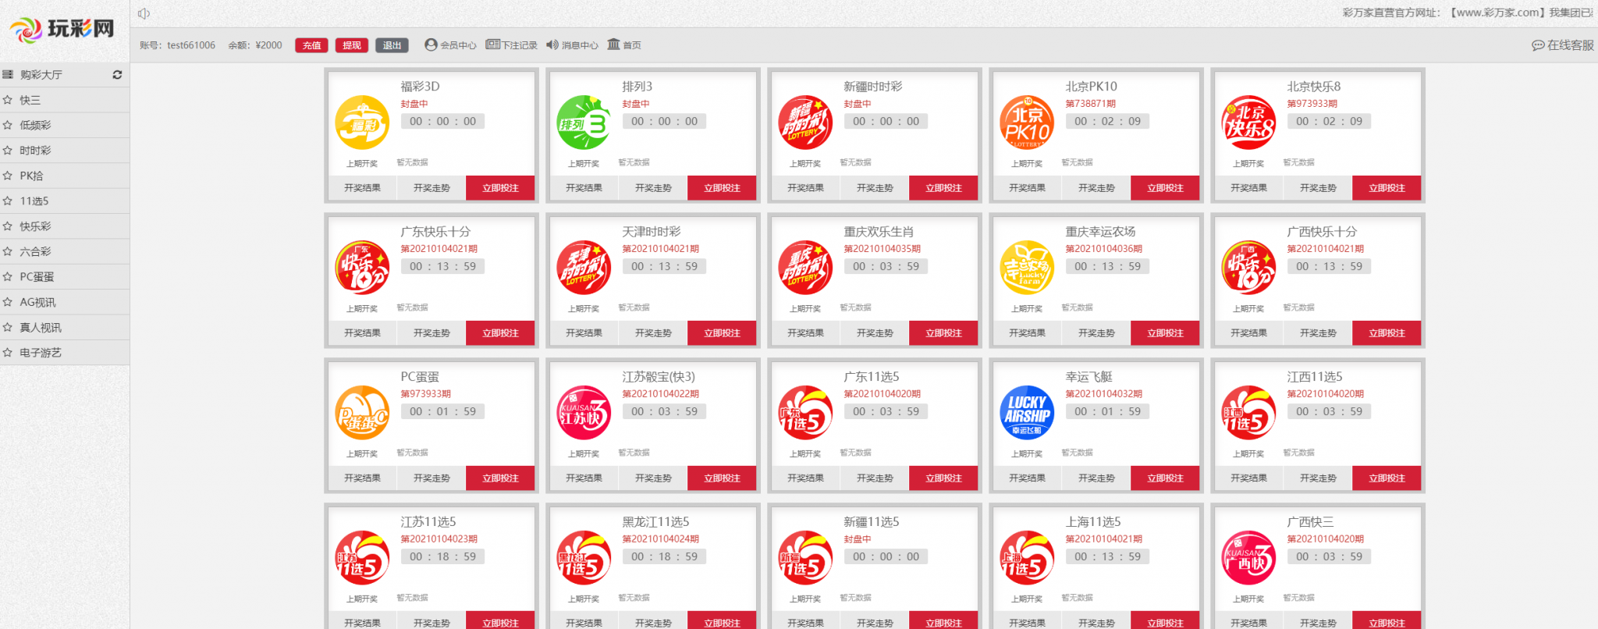Click the 北京PK10 lottery logo icon
Screen dimensions: 1598x629
tap(1027, 123)
